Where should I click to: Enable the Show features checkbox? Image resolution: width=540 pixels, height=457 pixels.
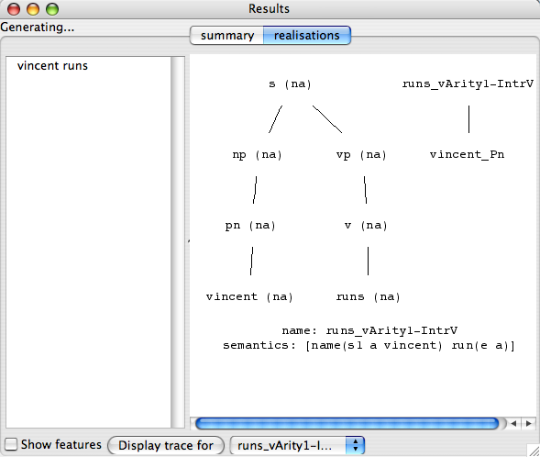11,444
